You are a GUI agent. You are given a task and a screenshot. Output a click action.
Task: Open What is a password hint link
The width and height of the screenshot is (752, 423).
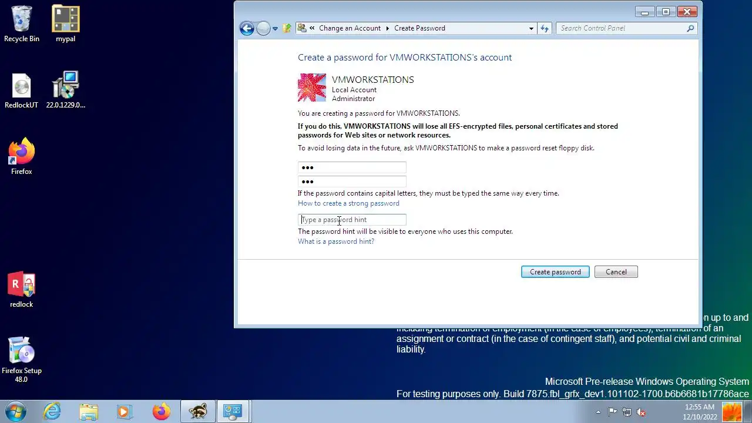(336, 241)
